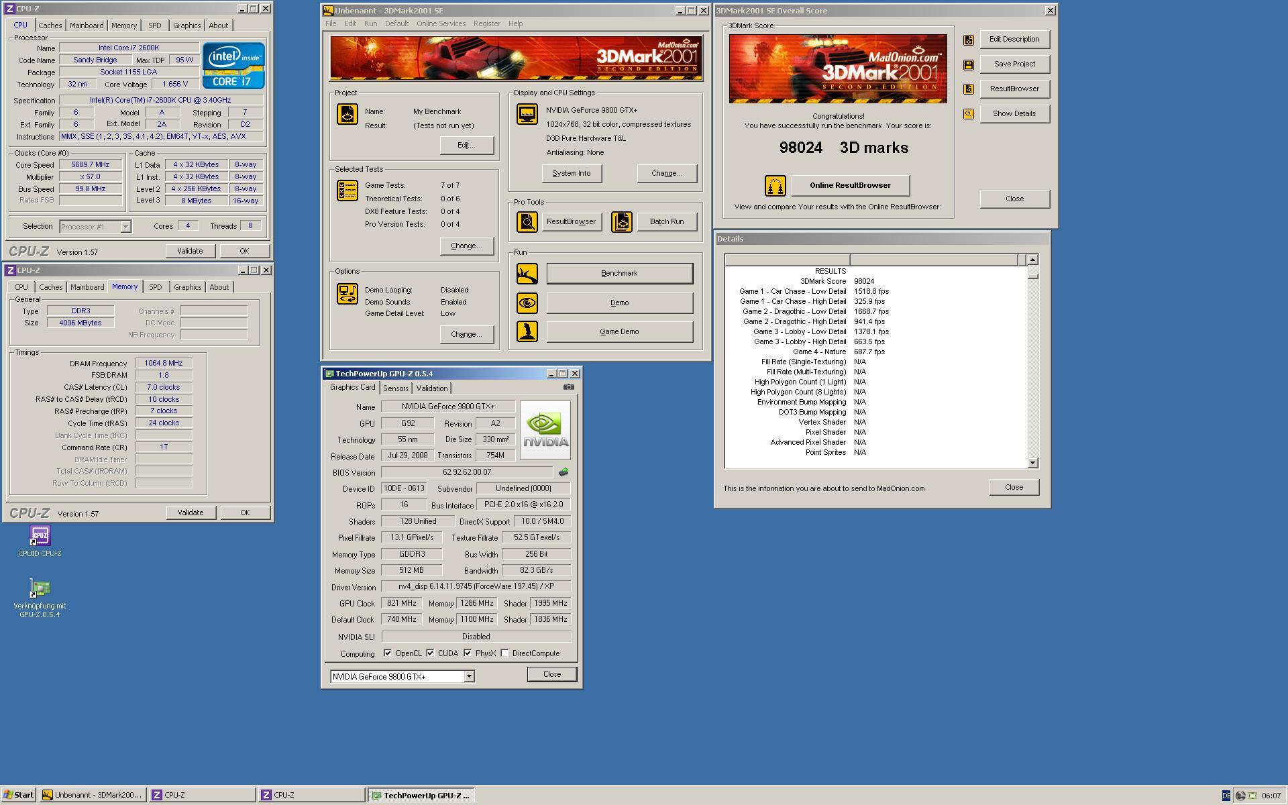Image resolution: width=1288 pixels, height=805 pixels.
Task: Click the Show Details magnifier icon
Action: (968, 114)
